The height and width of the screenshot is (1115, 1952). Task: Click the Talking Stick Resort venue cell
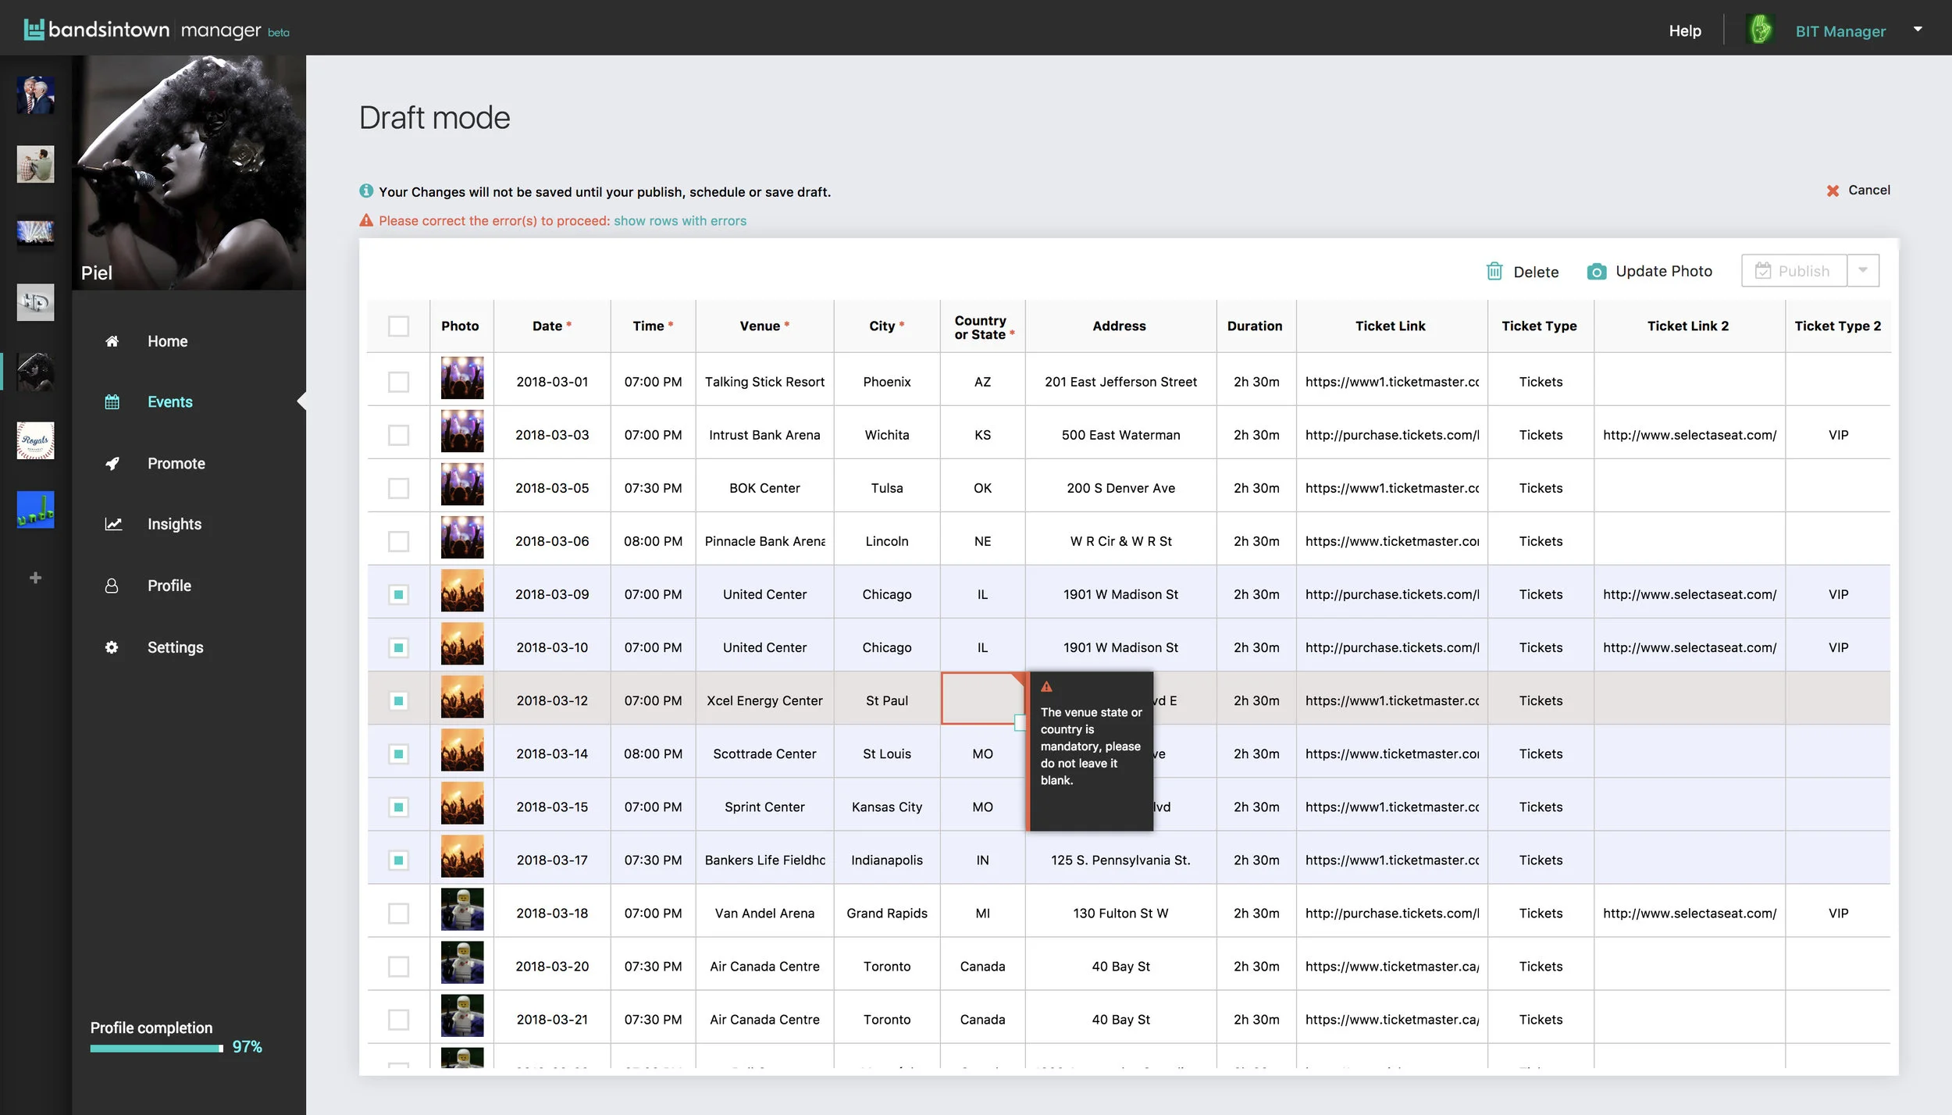coord(764,382)
